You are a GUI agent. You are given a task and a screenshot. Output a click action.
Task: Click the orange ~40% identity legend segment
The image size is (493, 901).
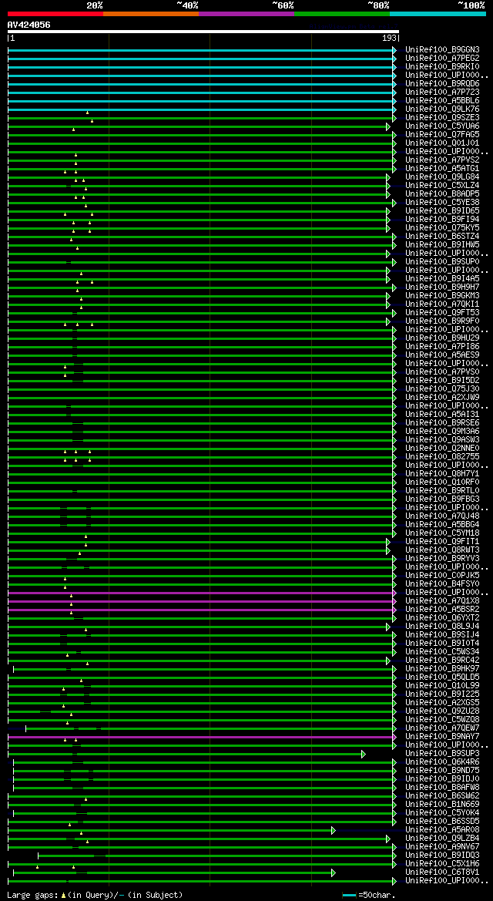tap(151, 13)
